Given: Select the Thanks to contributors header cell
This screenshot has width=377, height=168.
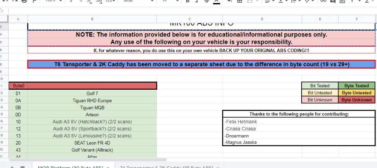Looking at the screenshot, I should point(299,114).
